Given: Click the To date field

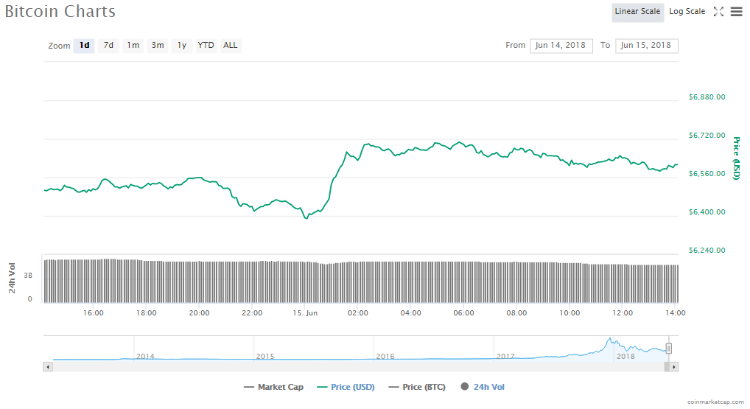Looking at the screenshot, I should click(646, 46).
